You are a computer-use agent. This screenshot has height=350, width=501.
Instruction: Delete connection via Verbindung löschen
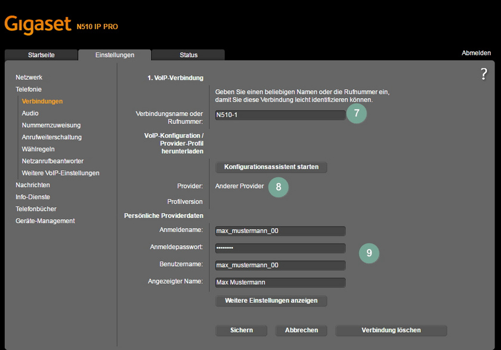[x=391, y=330]
